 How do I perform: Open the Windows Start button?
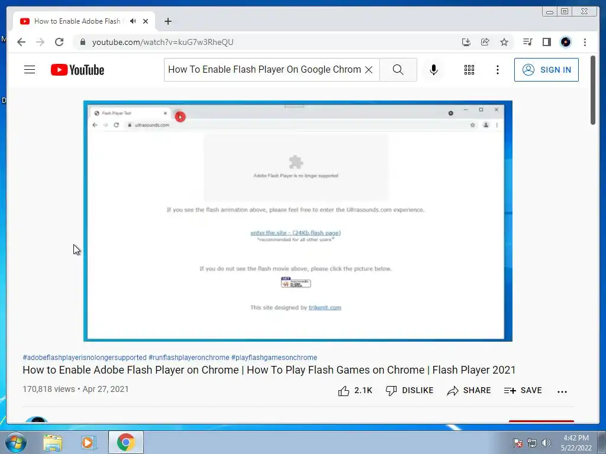16,442
